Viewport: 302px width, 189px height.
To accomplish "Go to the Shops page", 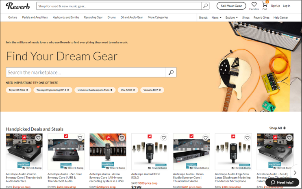I will pos(246,17).
